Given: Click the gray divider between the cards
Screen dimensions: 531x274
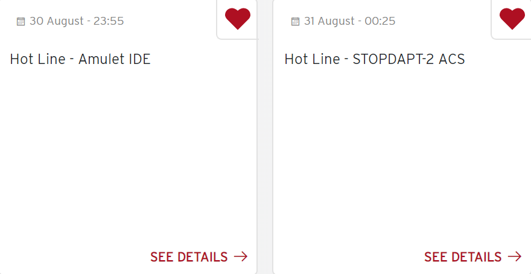Looking at the screenshot, I should coord(265,151).
